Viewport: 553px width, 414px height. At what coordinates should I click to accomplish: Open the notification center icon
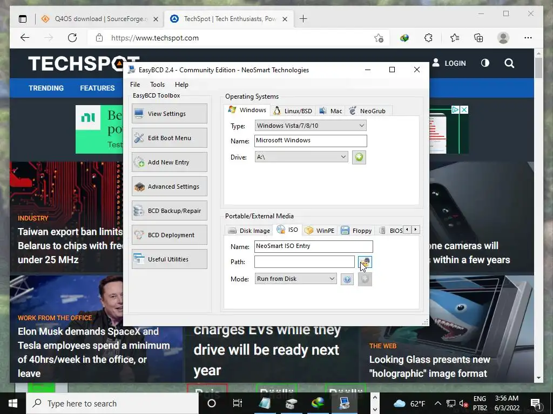pyautogui.click(x=536, y=404)
